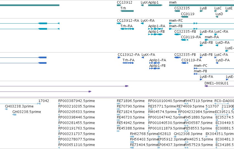
Task: Select the Trh-RA transcript label
Action: coord(126,26)
